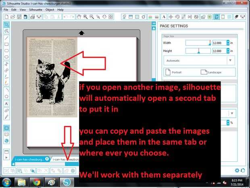Choose Portrait orientation
Viewport: 250px width, 188px height.
174,72
